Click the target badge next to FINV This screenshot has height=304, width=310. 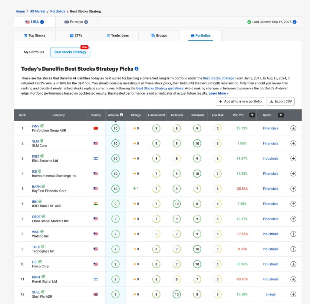42,126
